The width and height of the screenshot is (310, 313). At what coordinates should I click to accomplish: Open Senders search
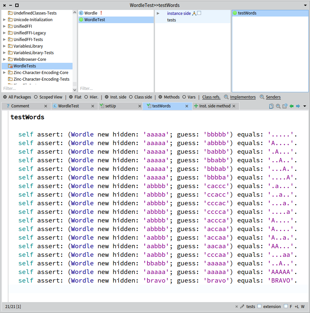tap(273, 97)
